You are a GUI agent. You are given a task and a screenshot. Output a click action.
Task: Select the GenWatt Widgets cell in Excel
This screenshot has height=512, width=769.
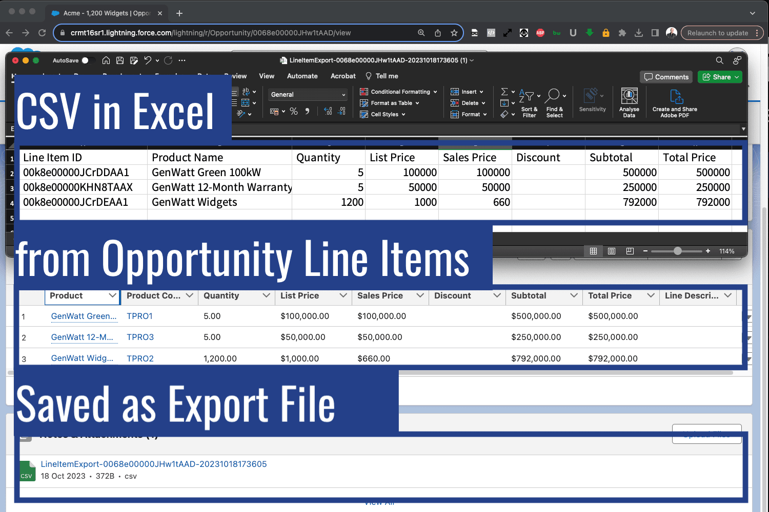tap(219, 202)
